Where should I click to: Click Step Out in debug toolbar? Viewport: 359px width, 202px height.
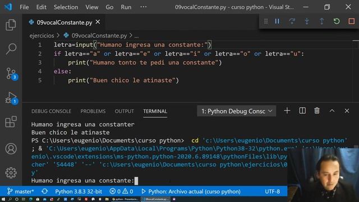point(321,21)
